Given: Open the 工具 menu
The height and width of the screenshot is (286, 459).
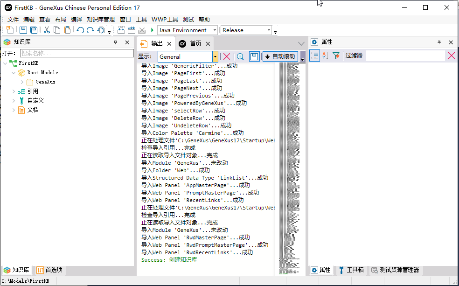Looking at the screenshot, I should click(x=141, y=20).
